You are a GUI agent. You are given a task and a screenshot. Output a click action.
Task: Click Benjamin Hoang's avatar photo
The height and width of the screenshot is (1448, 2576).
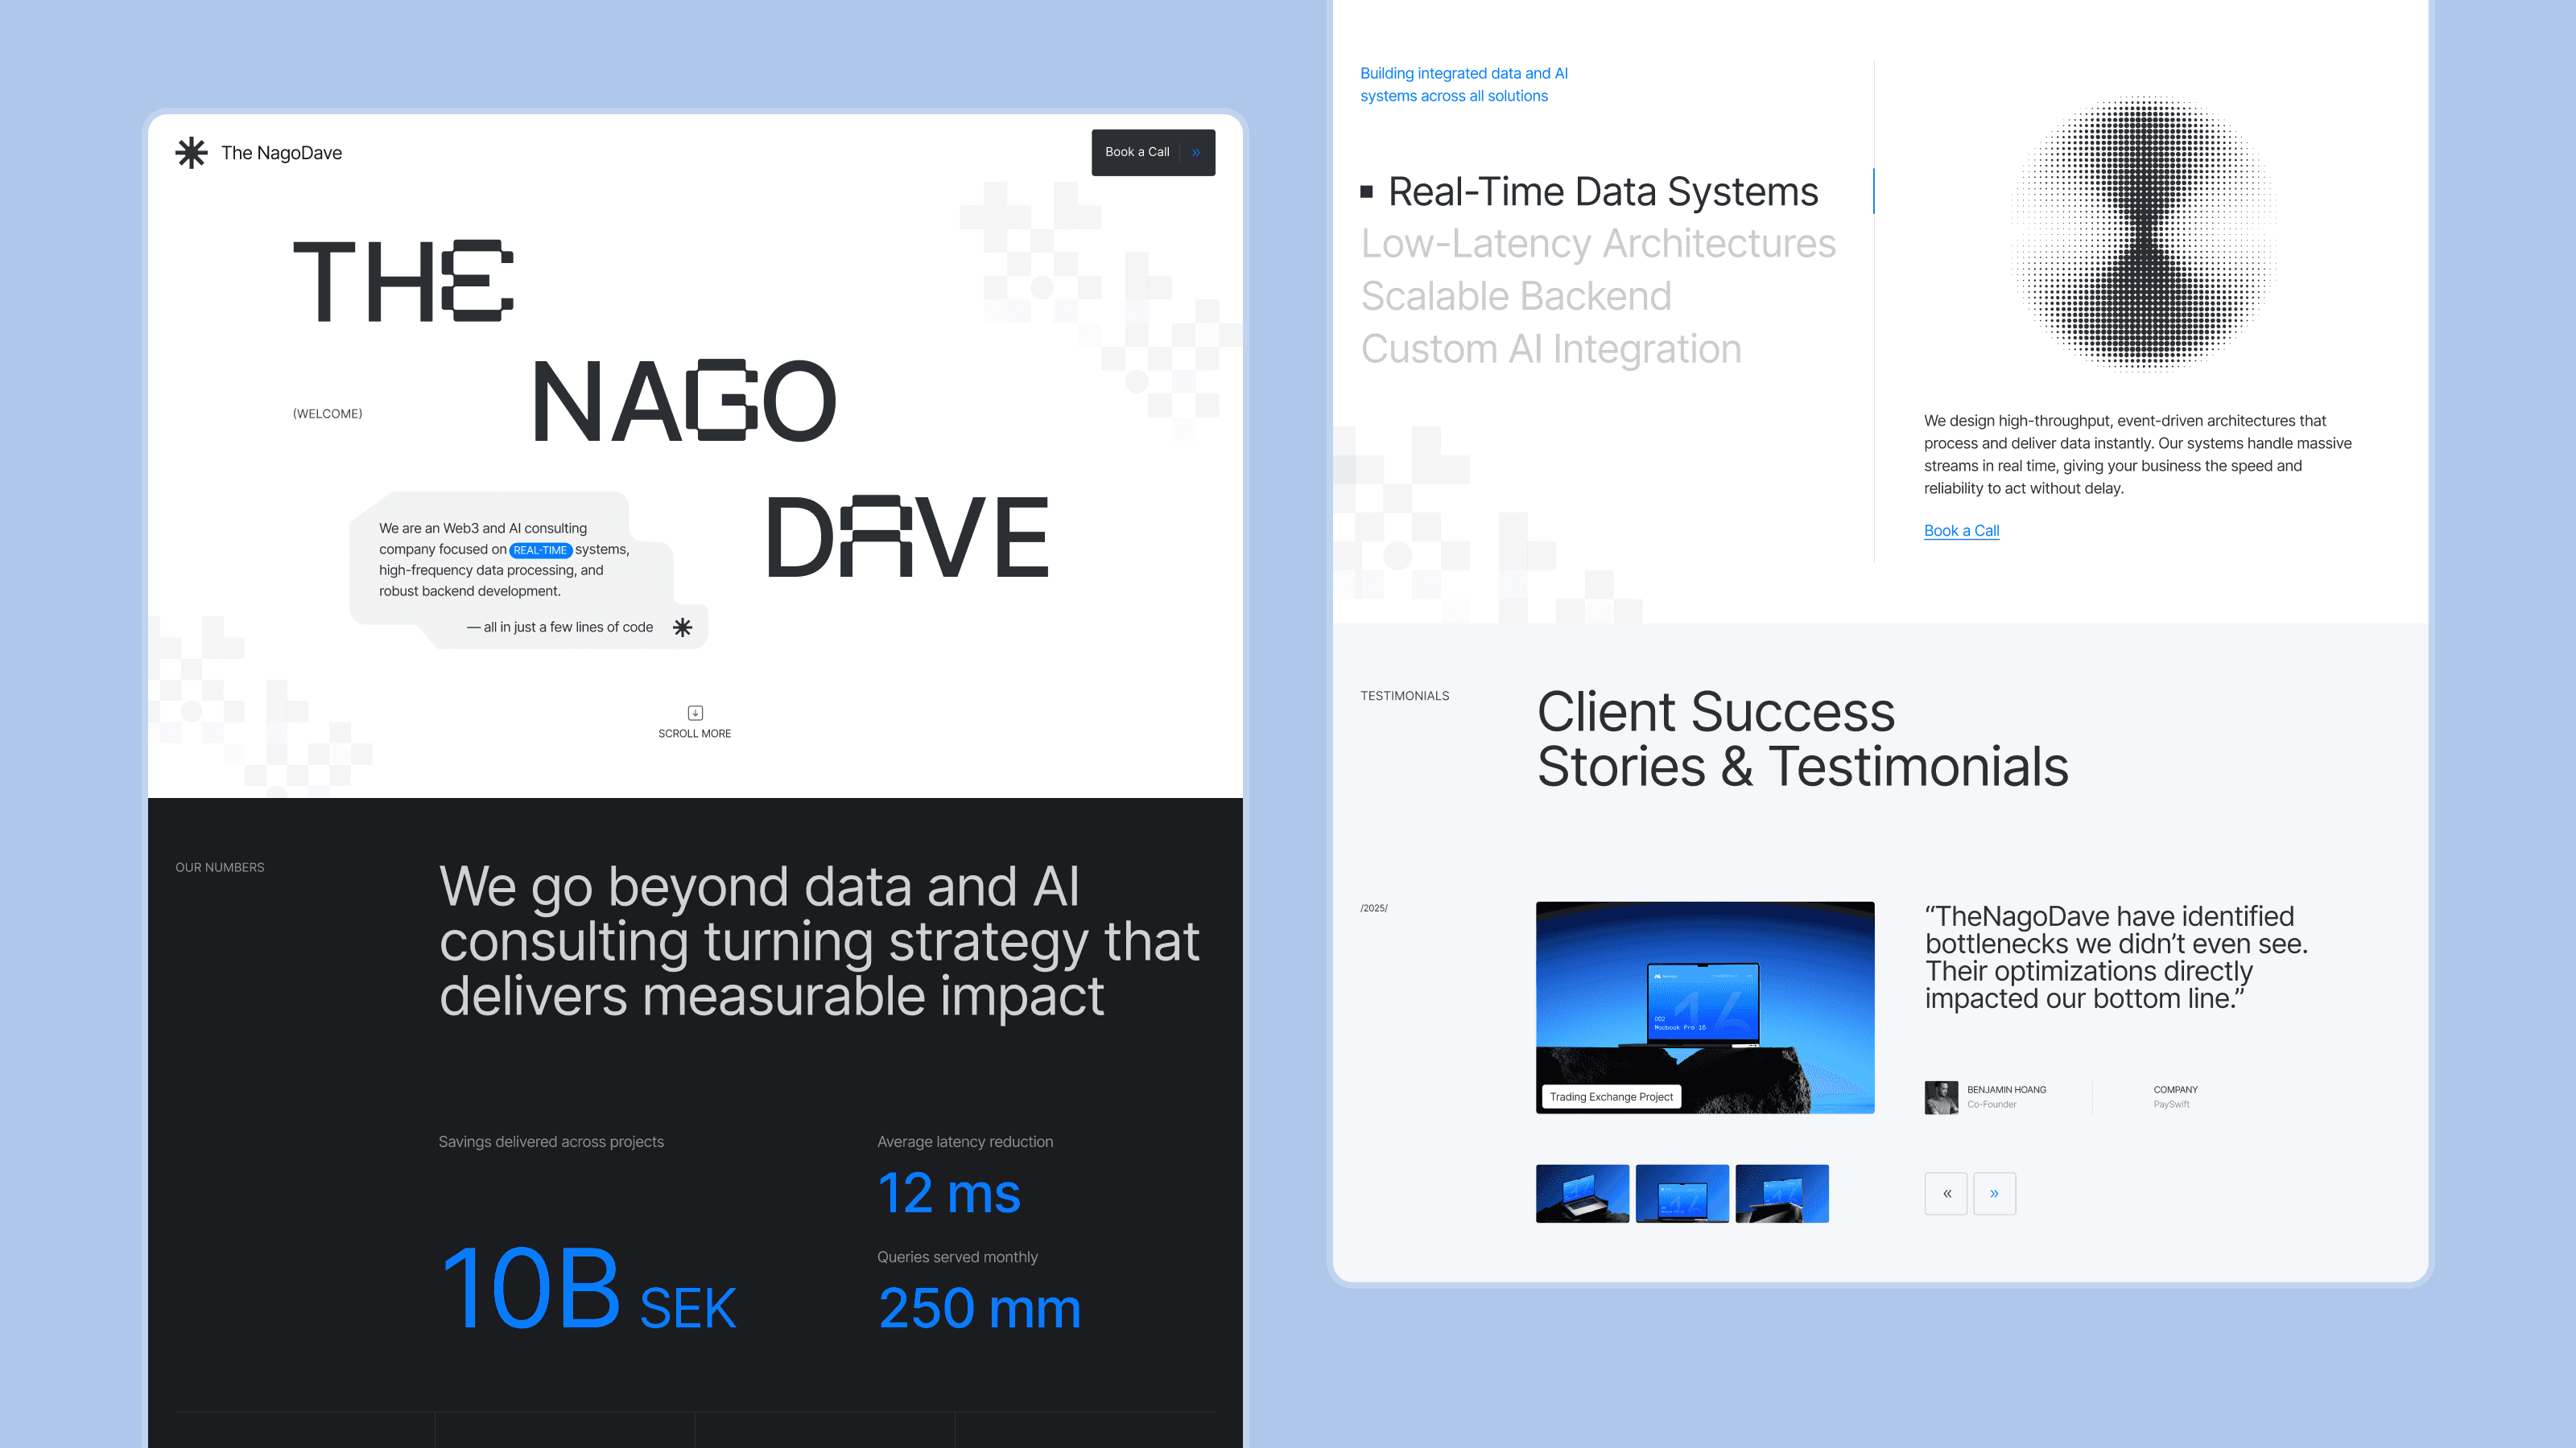click(1941, 1097)
